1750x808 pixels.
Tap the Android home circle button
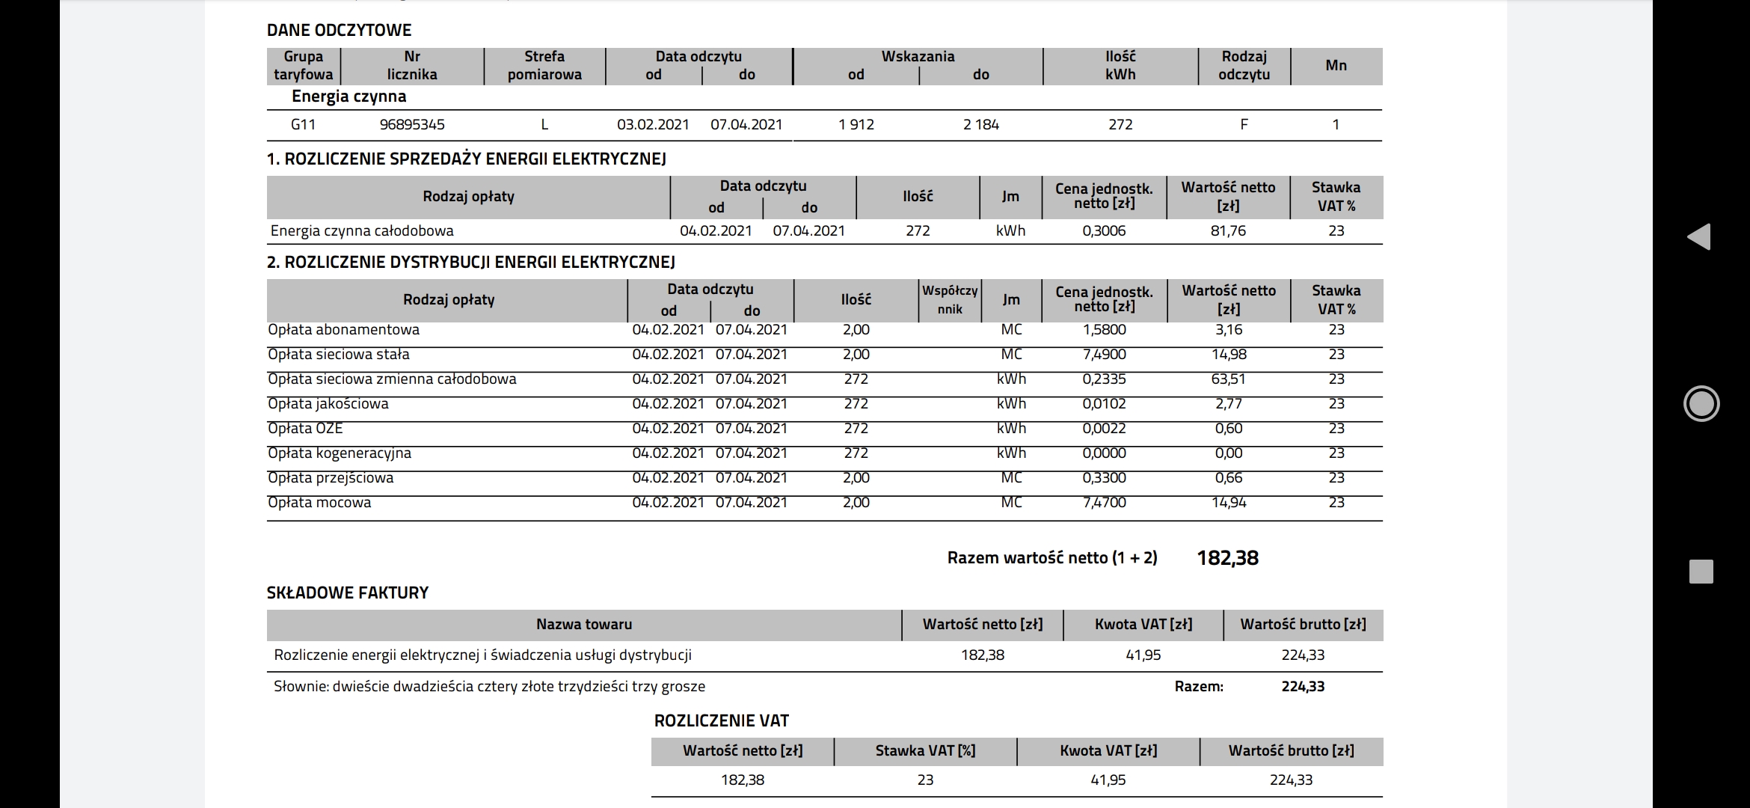pos(1701,404)
